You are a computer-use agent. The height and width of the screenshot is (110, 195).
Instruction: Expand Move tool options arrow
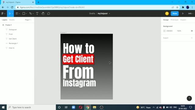coord(12,13)
